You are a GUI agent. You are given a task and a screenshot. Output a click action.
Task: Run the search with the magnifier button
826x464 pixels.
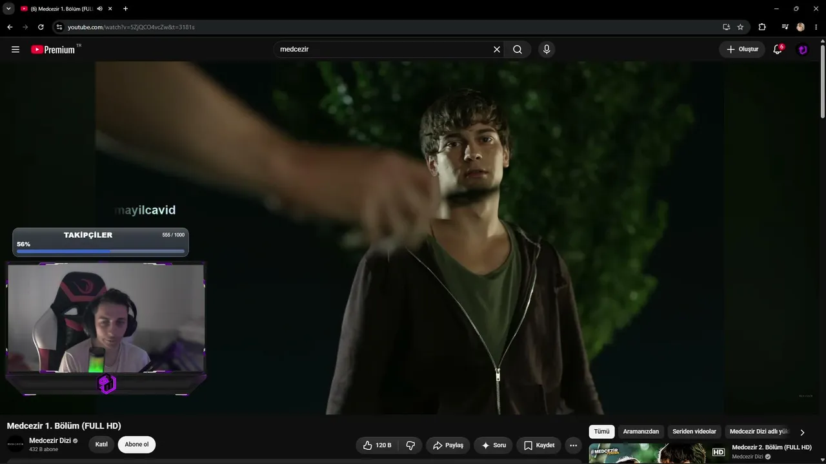click(x=518, y=50)
